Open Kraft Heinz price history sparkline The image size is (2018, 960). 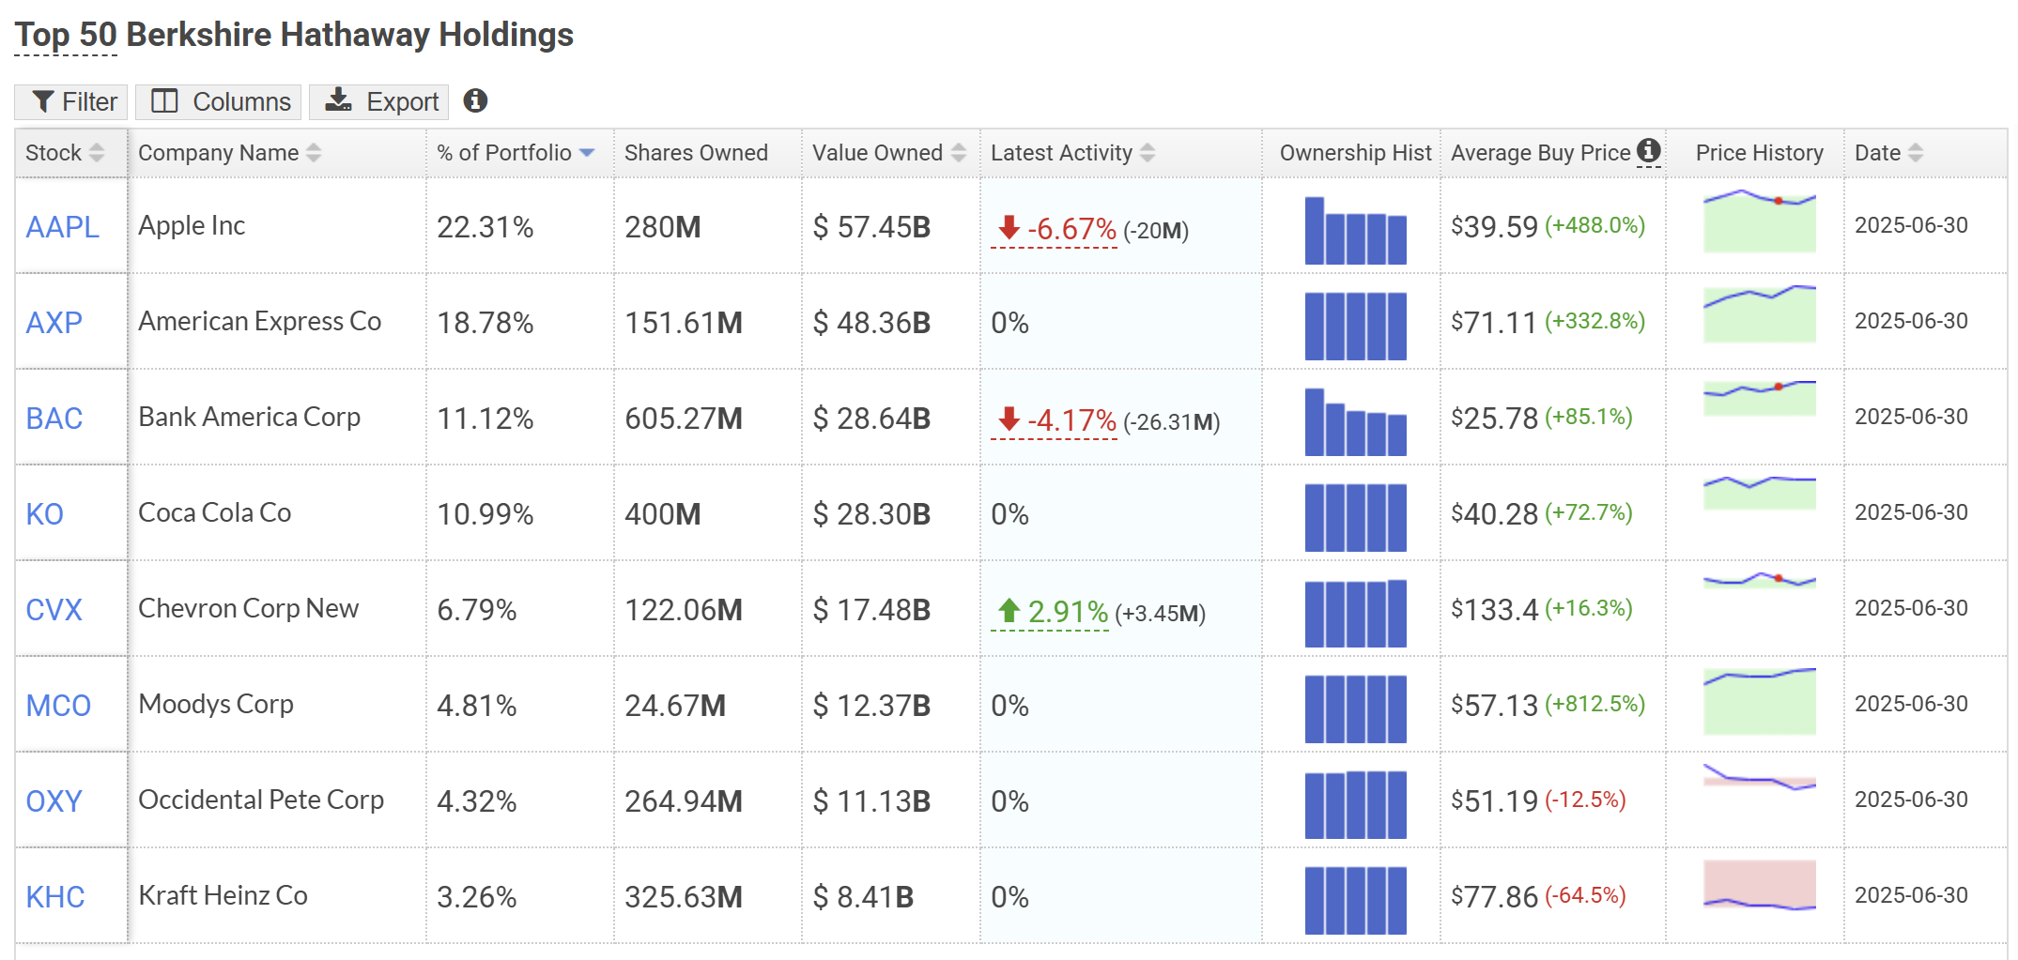pyautogui.click(x=1760, y=885)
